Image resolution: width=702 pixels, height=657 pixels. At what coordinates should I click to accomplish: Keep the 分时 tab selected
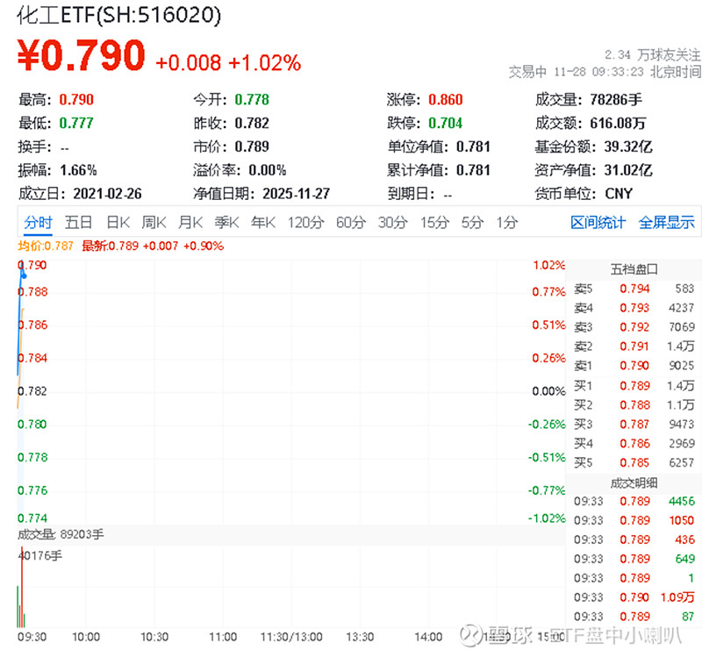(37, 223)
